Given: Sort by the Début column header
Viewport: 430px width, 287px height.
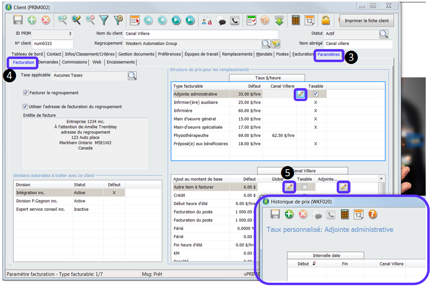Looking at the screenshot, I should (306, 264).
